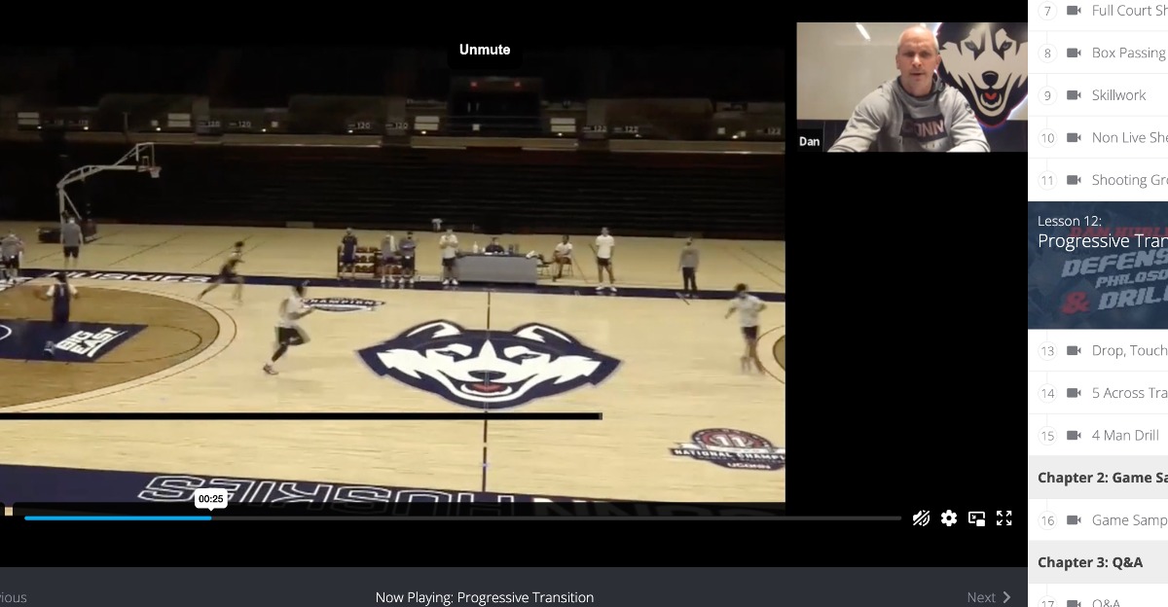Select the Shooting Groups lesson
This screenshot has width=1168, height=607.
[1129, 180]
